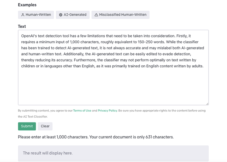227x162 pixels.
Task: Click the person icon in Human-Written example
Action: pyautogui.click(x=23, y=15)
